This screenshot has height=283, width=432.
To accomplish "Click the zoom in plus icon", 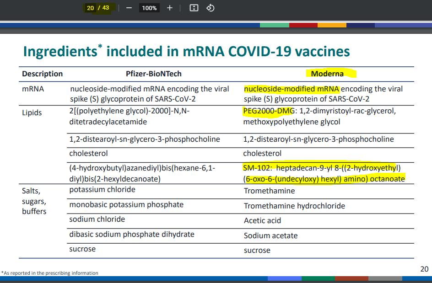I will (170, 8).
